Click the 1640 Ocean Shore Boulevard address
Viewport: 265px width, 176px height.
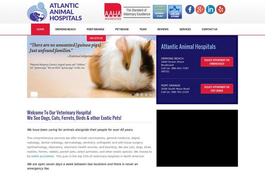click(173, 63)
